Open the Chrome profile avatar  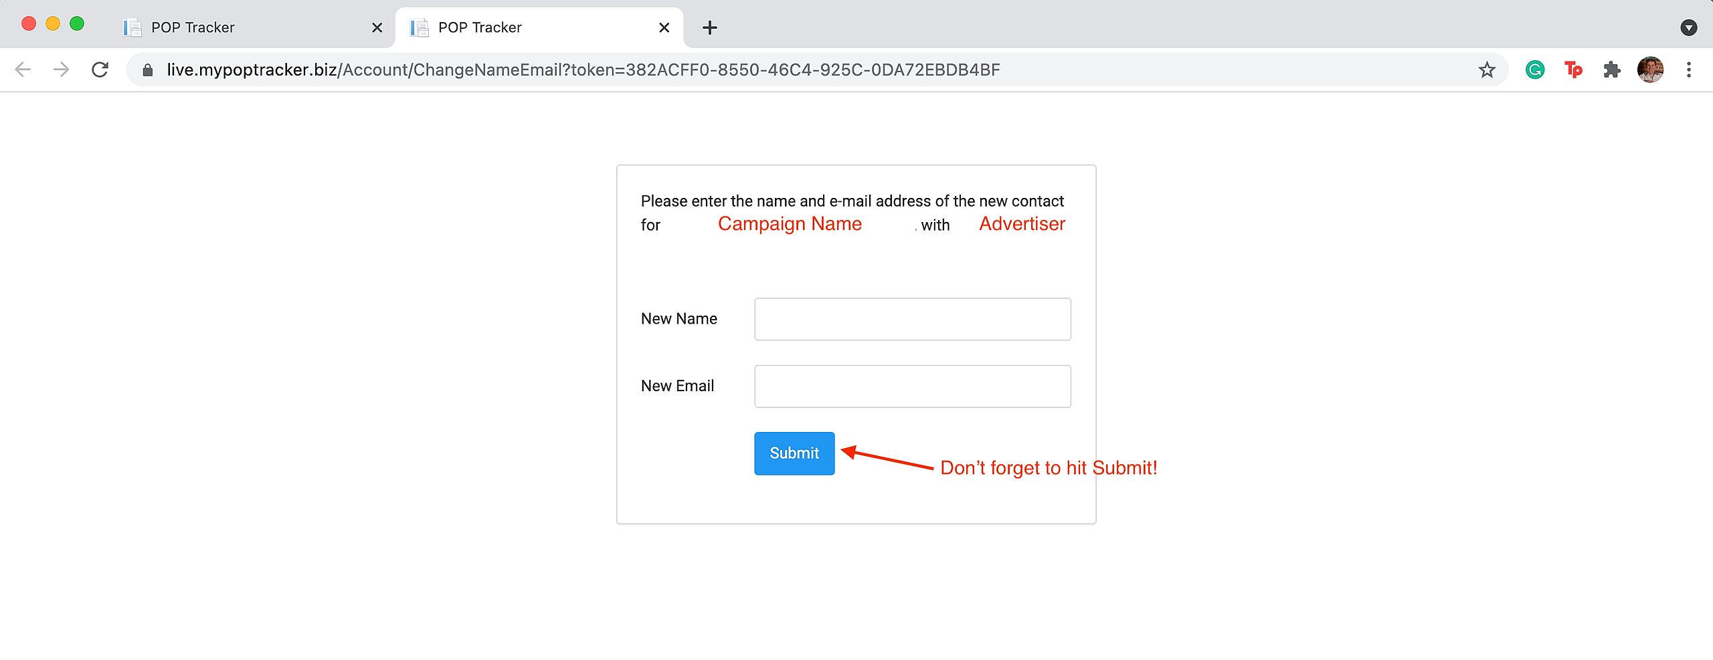[x=1650, y=70]
